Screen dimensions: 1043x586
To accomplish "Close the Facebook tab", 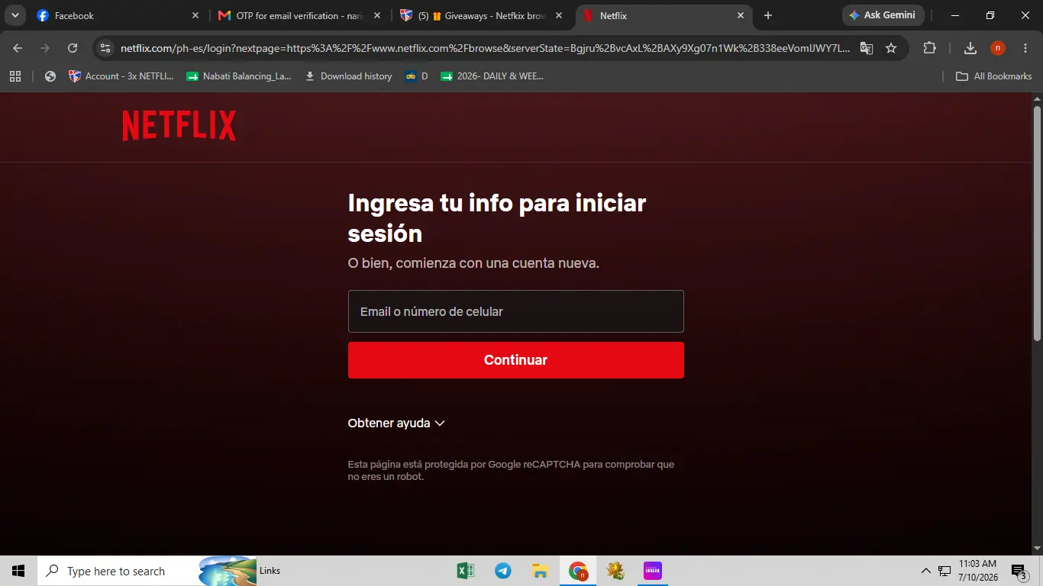I will tap(195, 15).
